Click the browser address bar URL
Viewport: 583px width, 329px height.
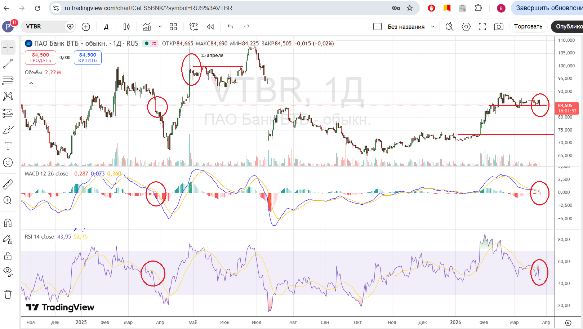pyautogui.click(x=148, y=8)
